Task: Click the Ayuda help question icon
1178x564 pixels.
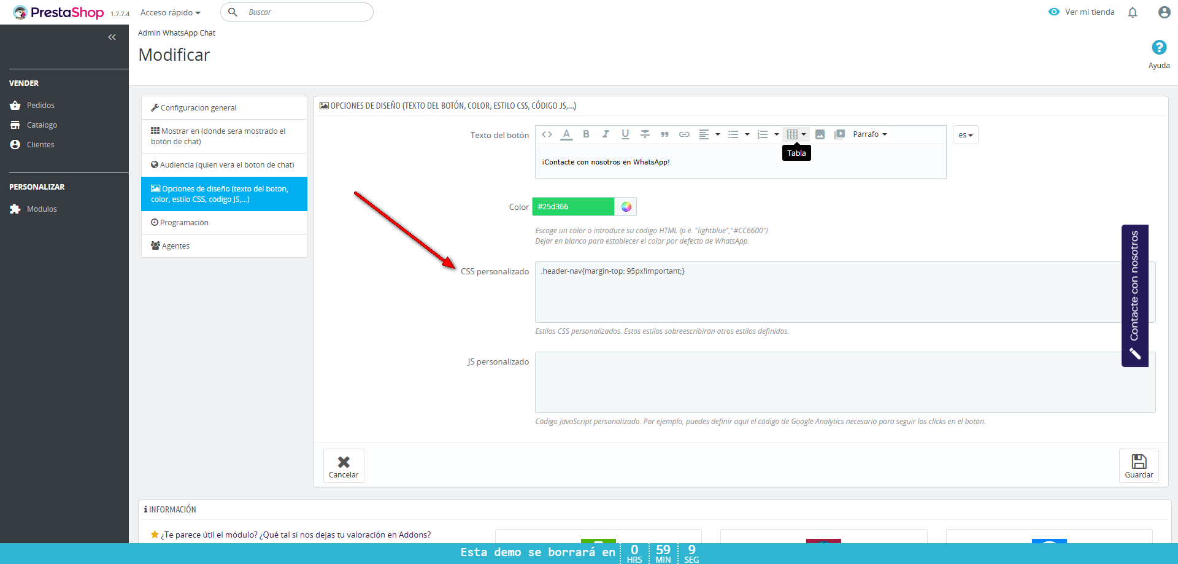Action: (x=1159, y=47)
